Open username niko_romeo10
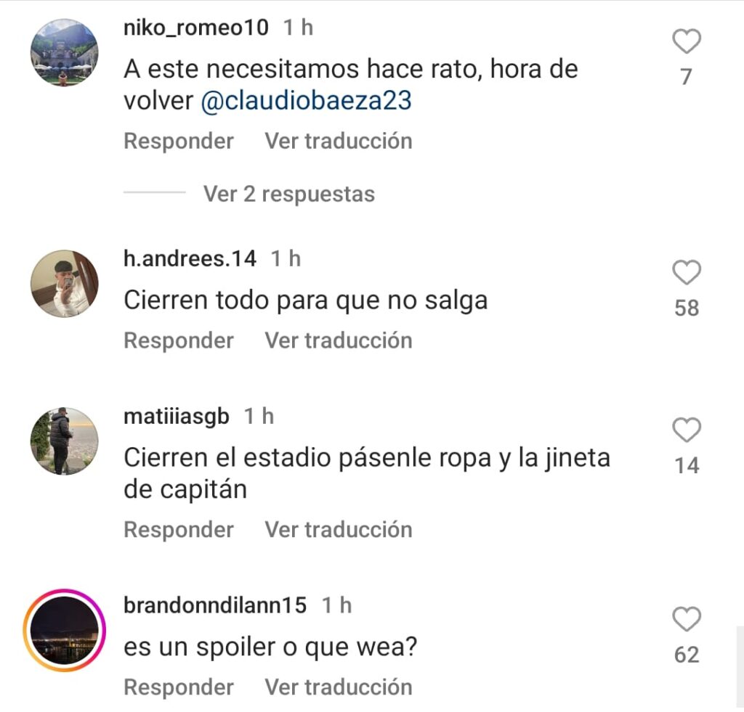Screen dimensions: 744x712 pos(196,28)
